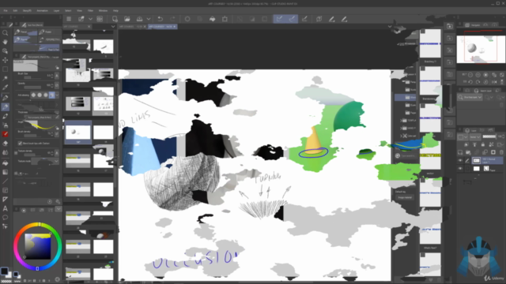Image resolution: width=506 pixels, height=284 pixels.
Task: Select the Figure line tool
Action: coord(6,181)
